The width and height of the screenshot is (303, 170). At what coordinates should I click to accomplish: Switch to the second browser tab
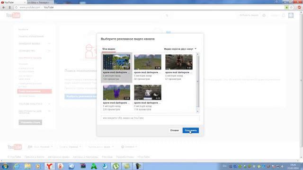(x=40, y=2)
